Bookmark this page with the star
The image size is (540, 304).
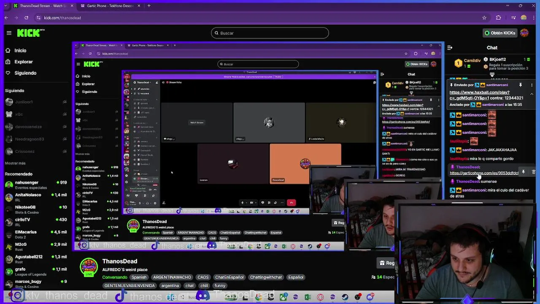tap(484, 18)
